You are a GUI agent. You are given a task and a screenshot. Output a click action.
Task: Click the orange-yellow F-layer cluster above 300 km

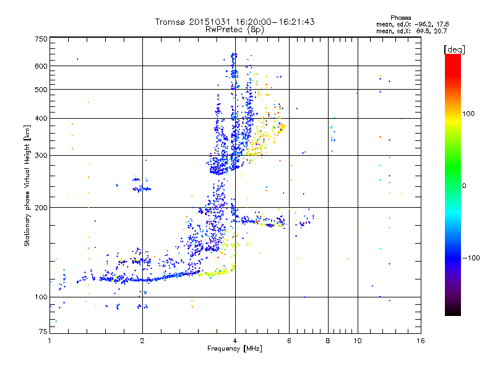(x=265, y=134)
